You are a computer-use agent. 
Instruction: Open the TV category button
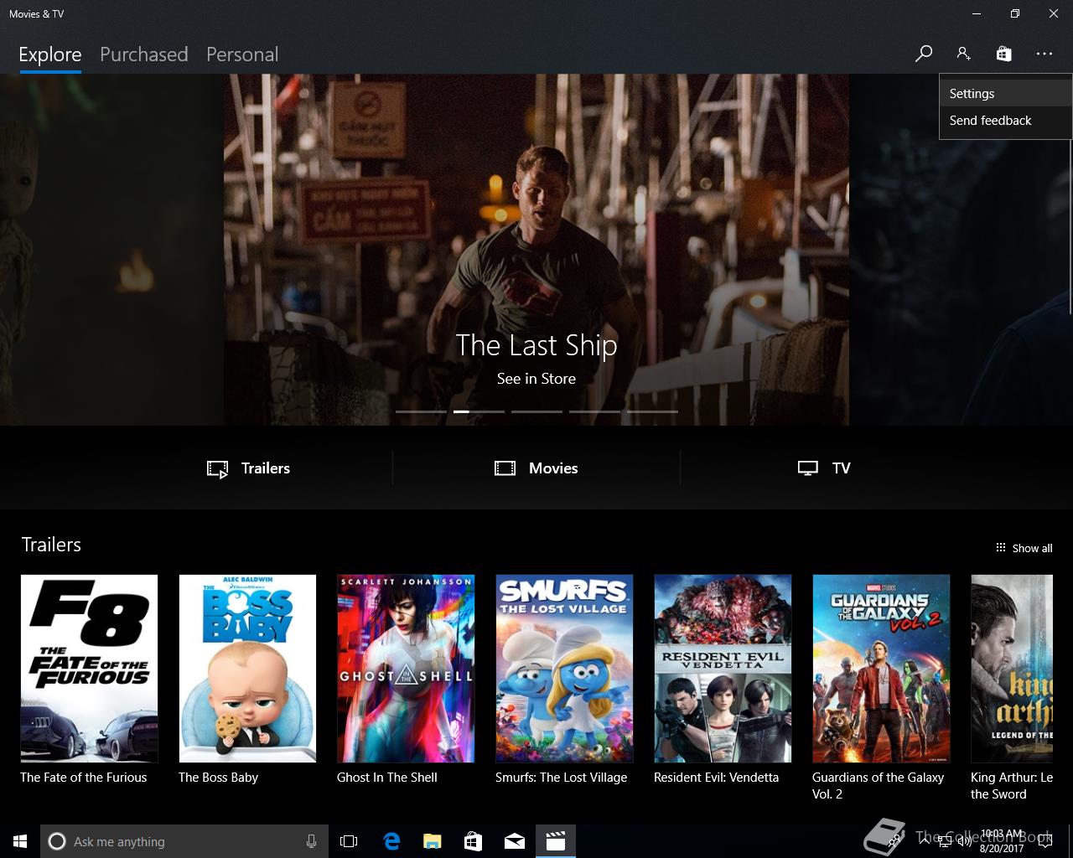click(824, 468)
